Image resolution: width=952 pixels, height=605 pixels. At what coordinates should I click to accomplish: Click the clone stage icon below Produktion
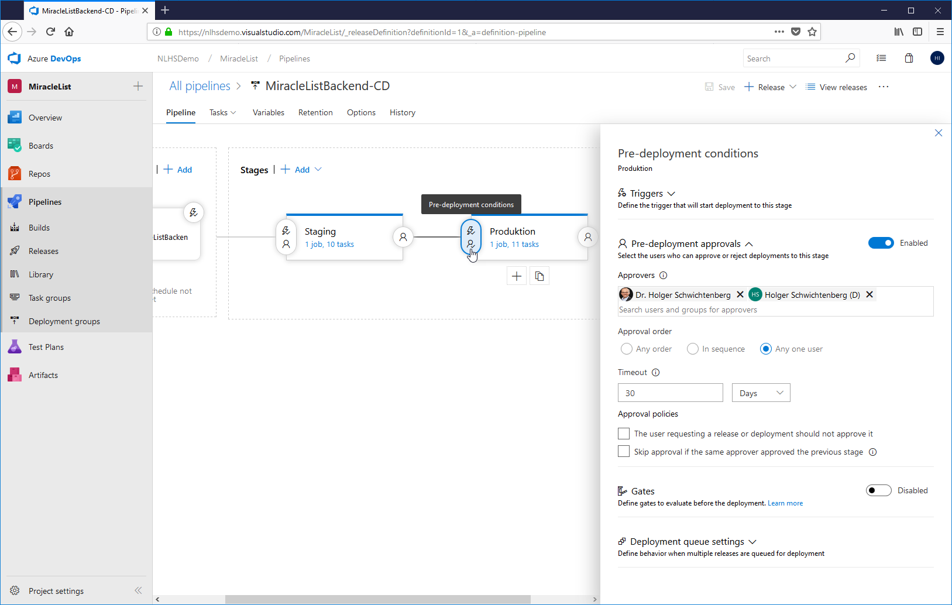(539, 276)
